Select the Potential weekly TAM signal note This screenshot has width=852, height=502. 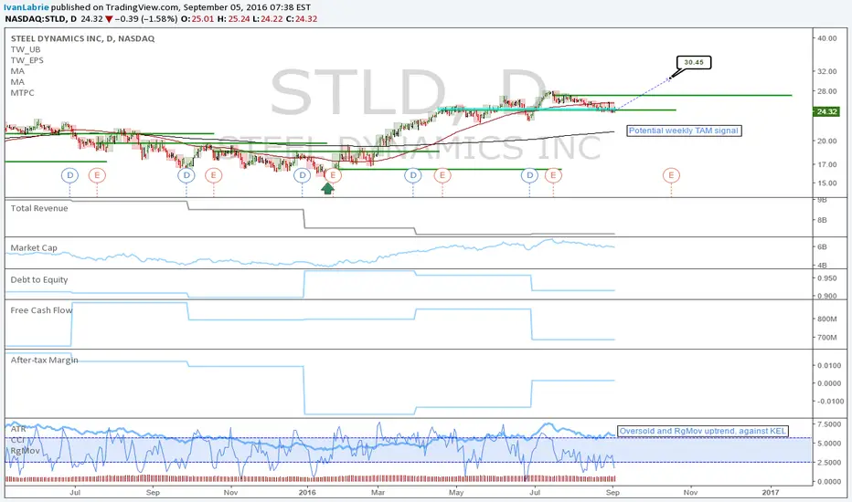tap(684, 131)
